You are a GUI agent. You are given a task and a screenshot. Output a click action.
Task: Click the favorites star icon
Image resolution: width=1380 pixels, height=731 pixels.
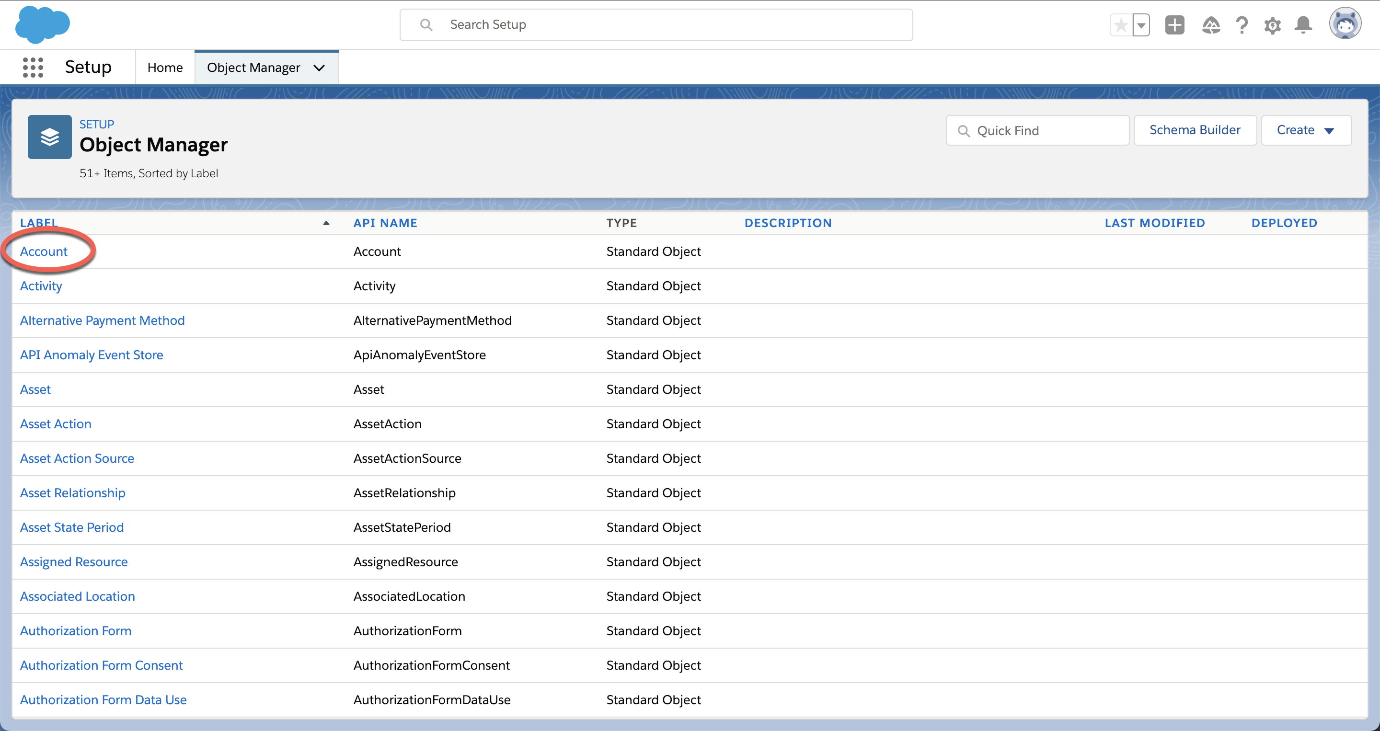click(1121, 24)
